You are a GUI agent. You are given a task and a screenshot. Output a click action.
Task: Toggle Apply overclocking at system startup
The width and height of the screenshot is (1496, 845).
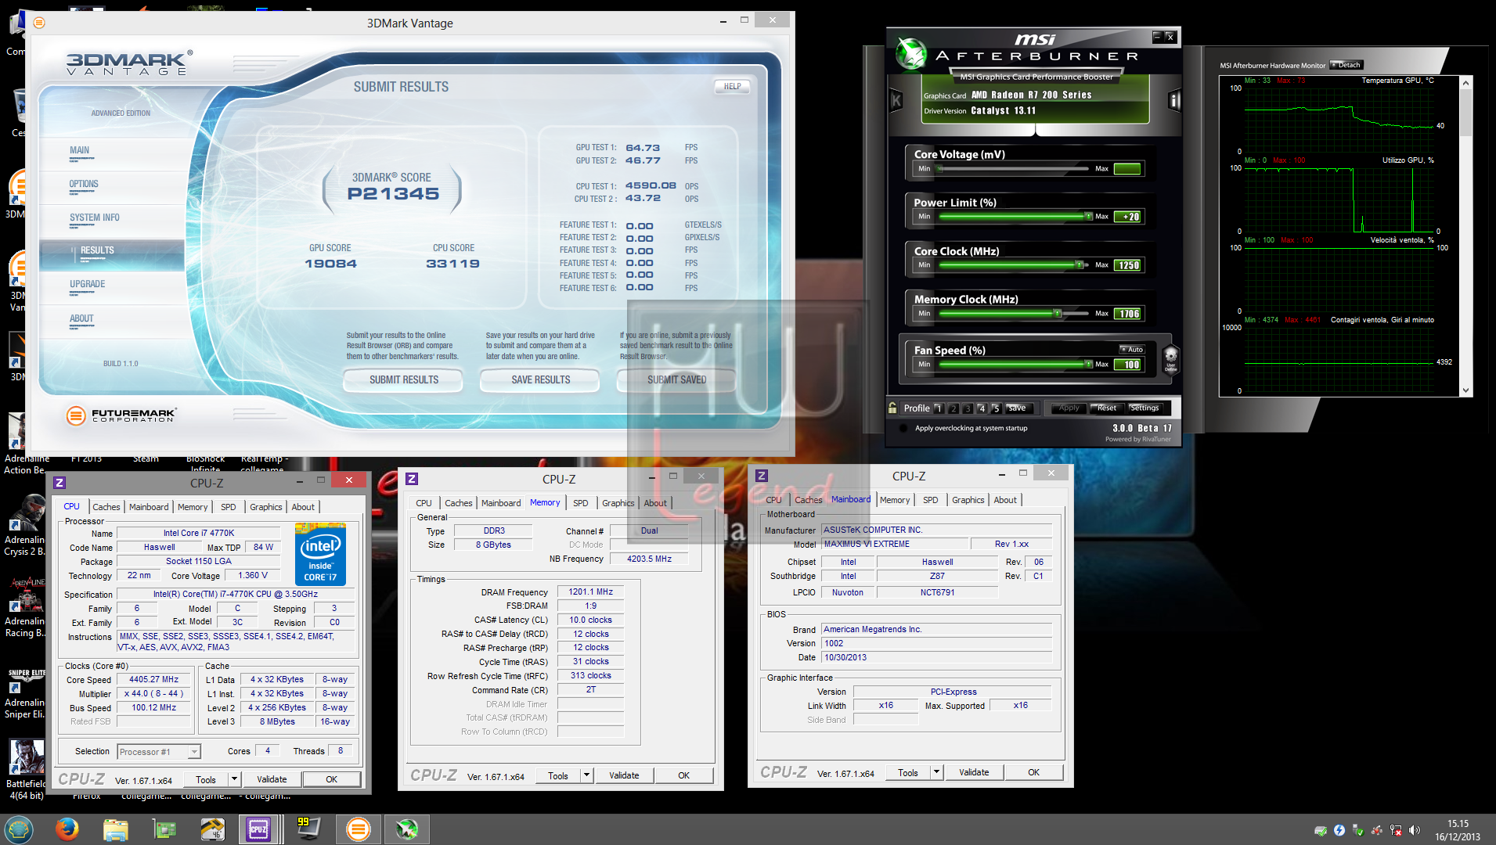[903, 428]
